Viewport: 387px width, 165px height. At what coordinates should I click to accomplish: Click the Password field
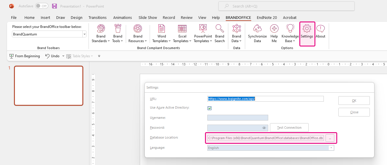(238, 128)
